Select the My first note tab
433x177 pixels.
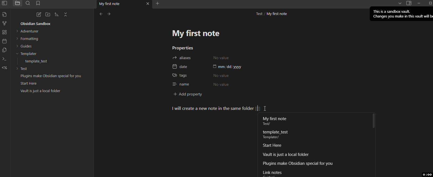click(124, 4)
